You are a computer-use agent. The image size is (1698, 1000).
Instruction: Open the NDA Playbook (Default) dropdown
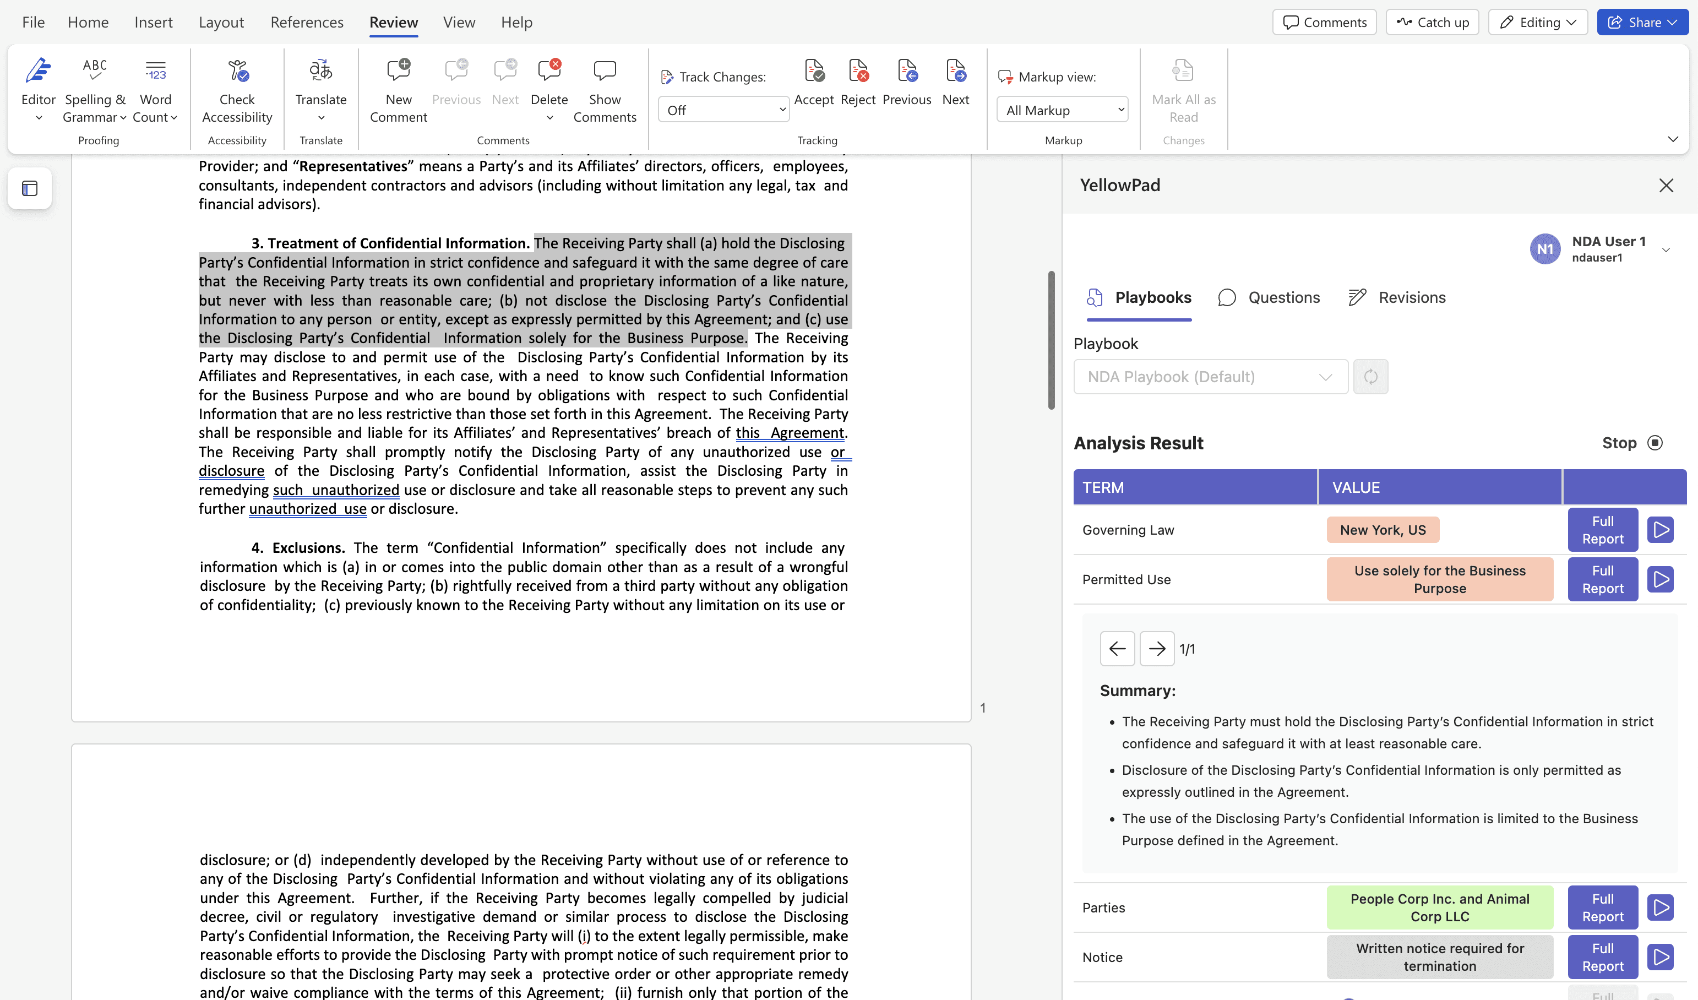coord(1210,377)
